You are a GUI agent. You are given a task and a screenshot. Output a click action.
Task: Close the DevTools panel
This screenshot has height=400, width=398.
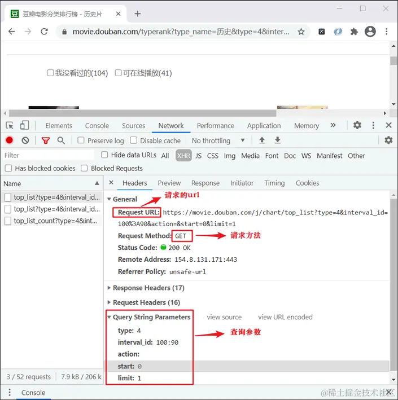point(388,125)
